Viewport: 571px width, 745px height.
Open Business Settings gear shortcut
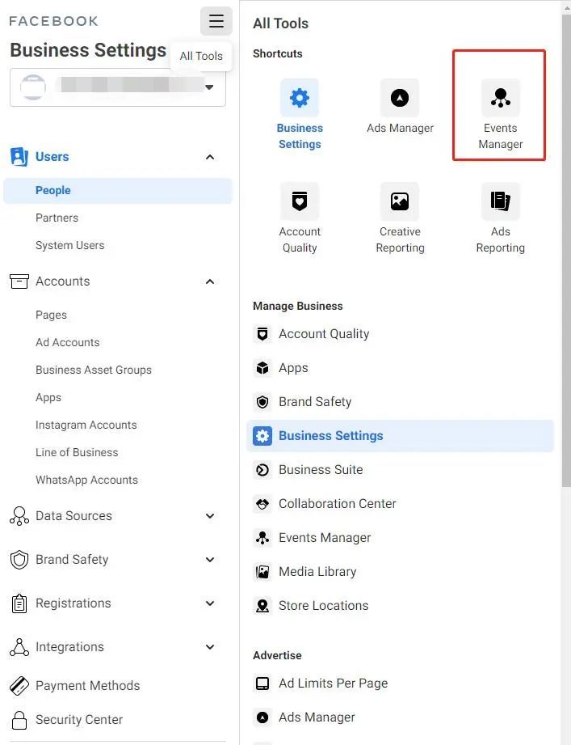pos(300,98)
